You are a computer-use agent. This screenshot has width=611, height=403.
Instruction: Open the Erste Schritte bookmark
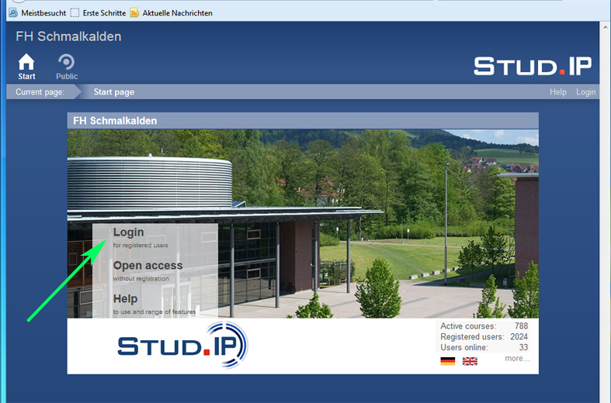pyautogui.click(x=98, y=13)
